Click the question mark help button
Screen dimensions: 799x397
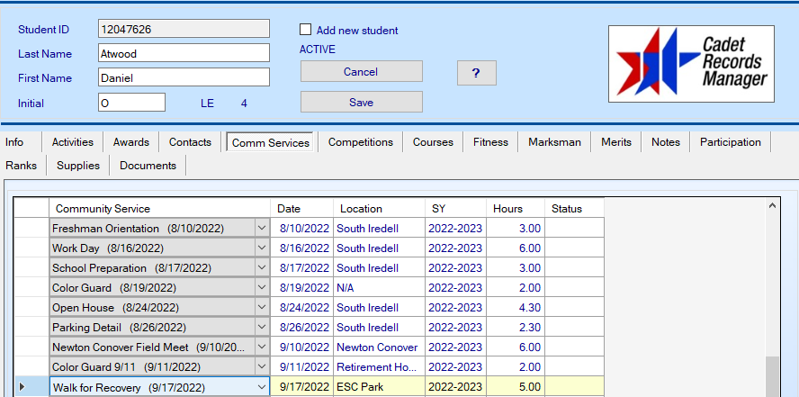tap(476, 73)
